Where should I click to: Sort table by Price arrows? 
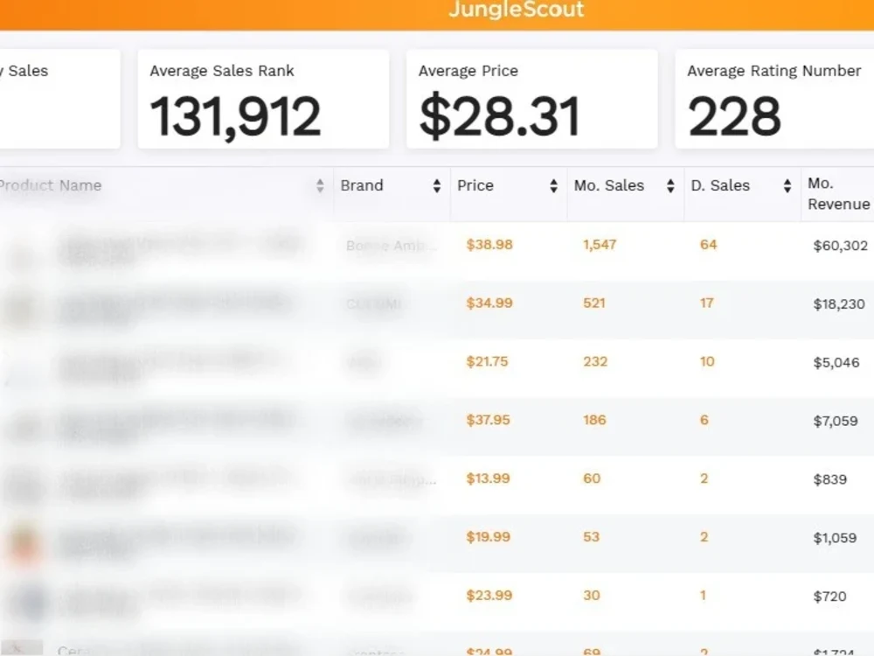click(x=553, y=185)
